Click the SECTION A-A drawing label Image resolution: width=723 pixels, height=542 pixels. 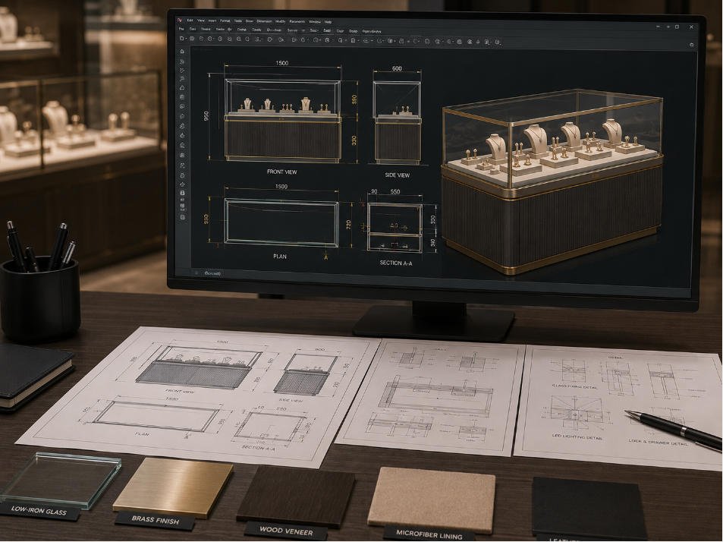(395, 263)
